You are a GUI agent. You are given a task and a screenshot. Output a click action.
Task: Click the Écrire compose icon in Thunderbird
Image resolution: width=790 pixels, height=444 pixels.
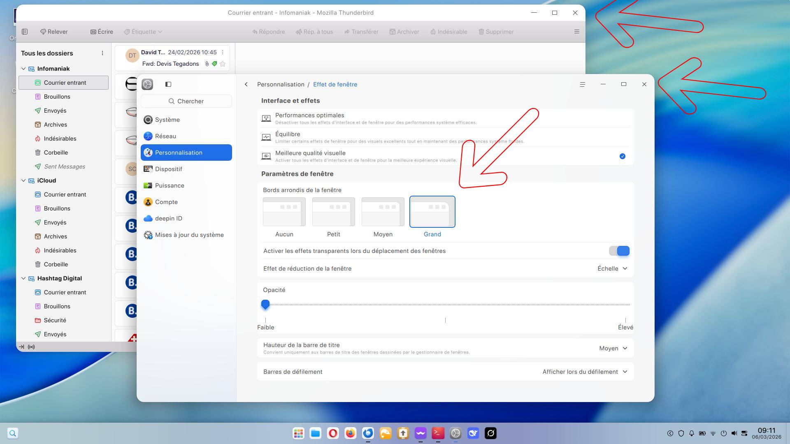tap(93, 32)
